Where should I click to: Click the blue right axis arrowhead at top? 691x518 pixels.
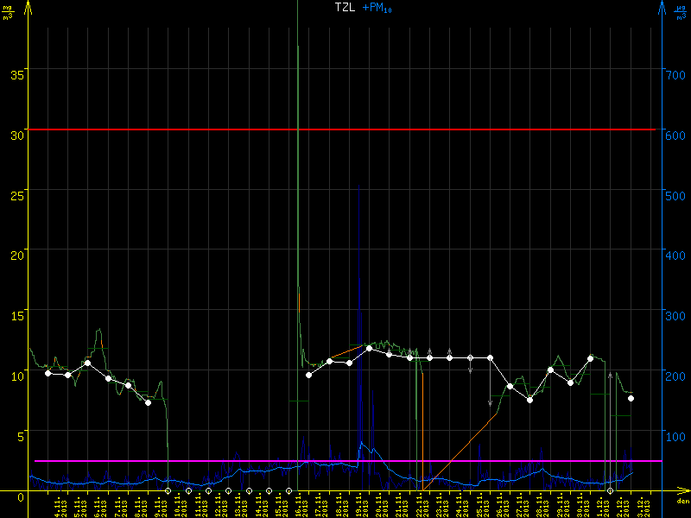pos(662,9)
